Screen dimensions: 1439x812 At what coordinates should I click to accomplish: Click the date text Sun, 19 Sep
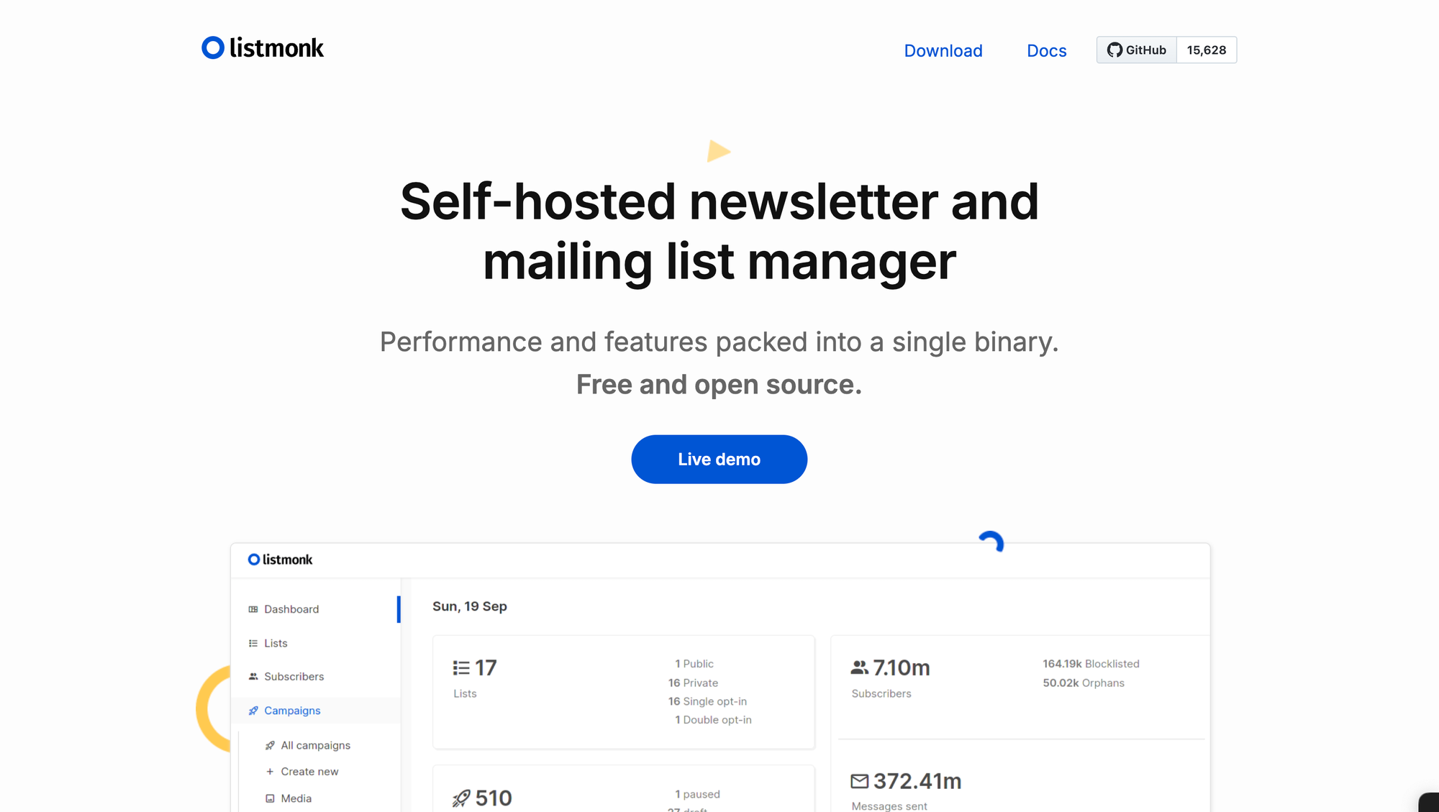[x=470, y=606]
